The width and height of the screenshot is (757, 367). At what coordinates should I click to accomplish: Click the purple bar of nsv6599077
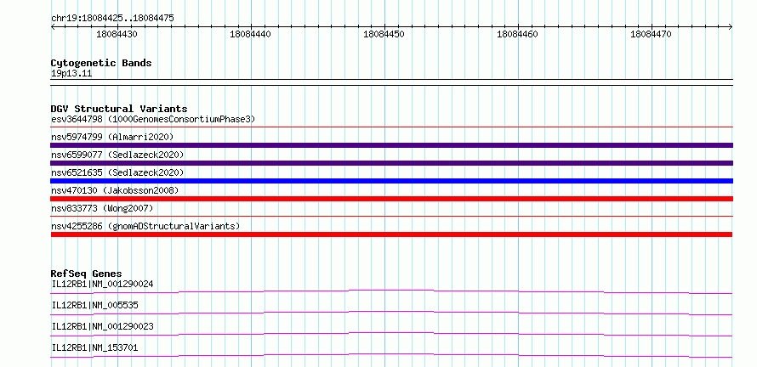392,163
